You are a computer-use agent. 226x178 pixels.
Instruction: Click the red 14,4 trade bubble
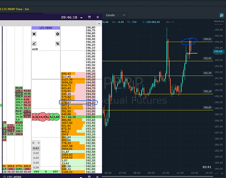42,117
